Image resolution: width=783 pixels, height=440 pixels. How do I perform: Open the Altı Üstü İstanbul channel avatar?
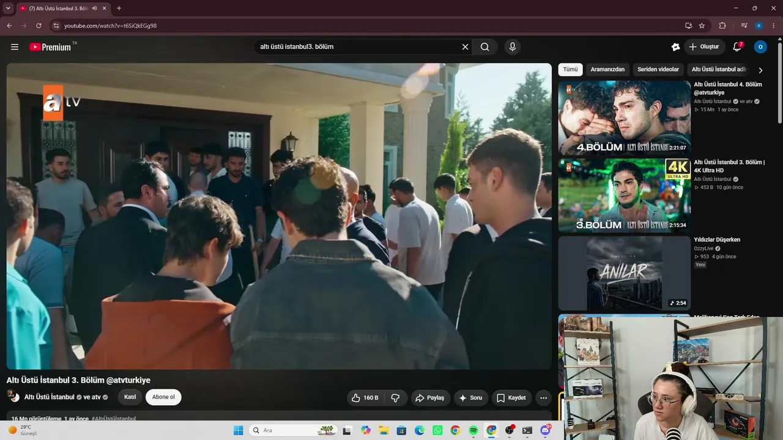[13, 396]
